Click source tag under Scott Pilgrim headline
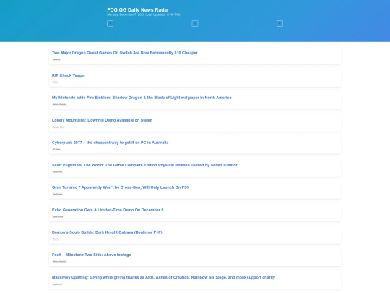This screenshot has height=293, width=390. (58, 171)
